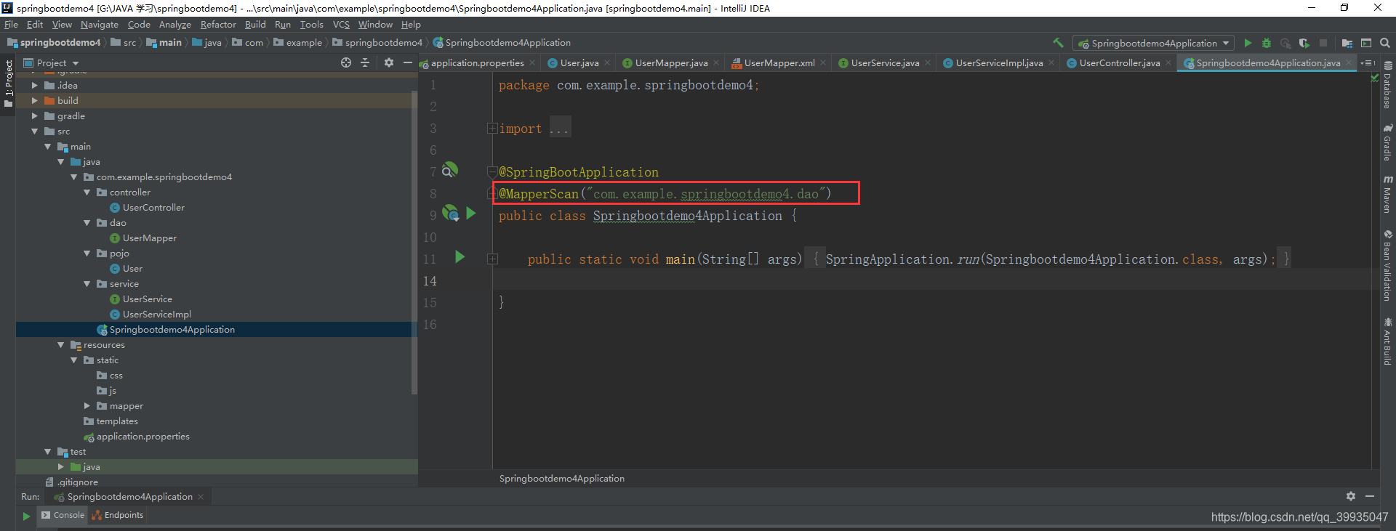
Task: Open the Database tool window
Action: (x=1388, y=85)
